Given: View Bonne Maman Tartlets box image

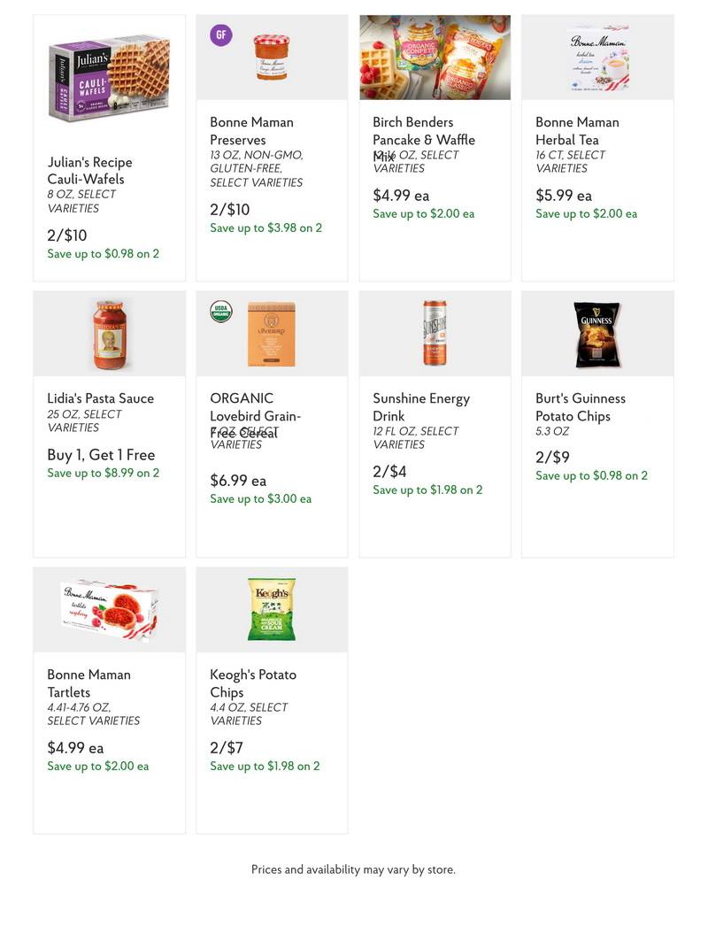Looking at the screenshot, I should [x=110, y=609].
